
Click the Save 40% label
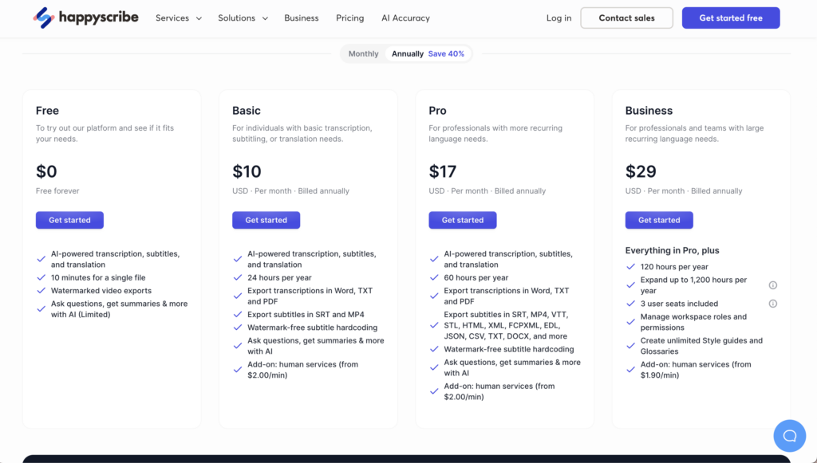pyautogui.click(x=446, y=53)
